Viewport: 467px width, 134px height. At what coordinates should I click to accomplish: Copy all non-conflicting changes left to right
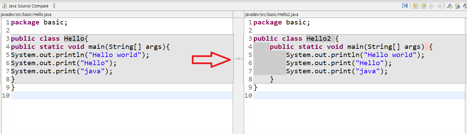tap(415, 6)
